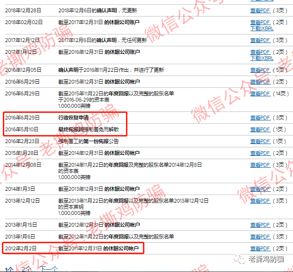
Task: Select the 行政恢复申请 description
Action: click(74, 118)
